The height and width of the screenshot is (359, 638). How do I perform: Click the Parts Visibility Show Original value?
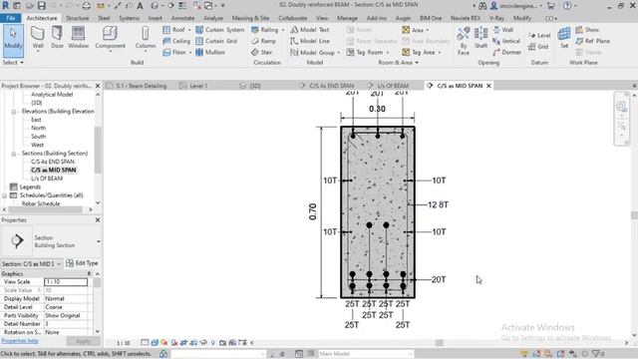[x=66, y=316]
